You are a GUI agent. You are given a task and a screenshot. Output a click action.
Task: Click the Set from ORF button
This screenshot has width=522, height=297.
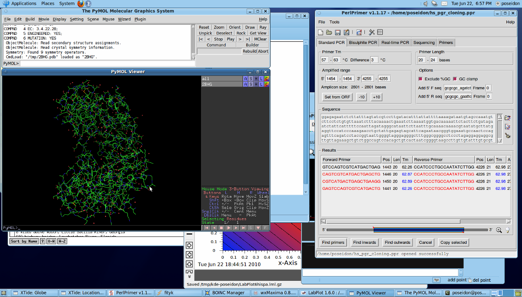(337, 97)
